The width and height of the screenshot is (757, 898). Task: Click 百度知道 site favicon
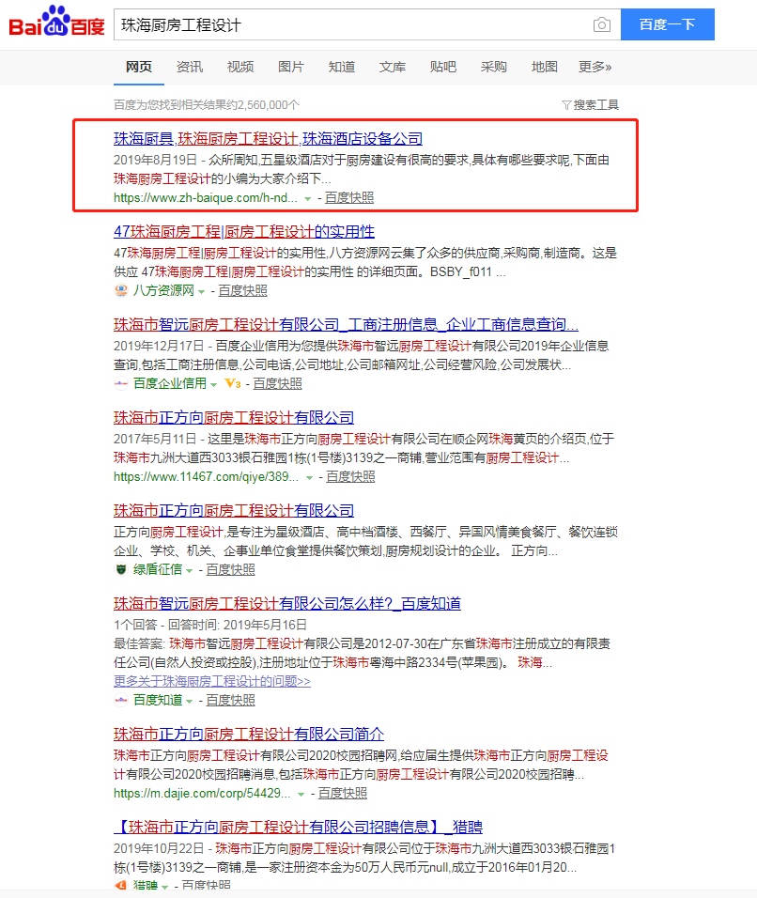pos(121,700)
